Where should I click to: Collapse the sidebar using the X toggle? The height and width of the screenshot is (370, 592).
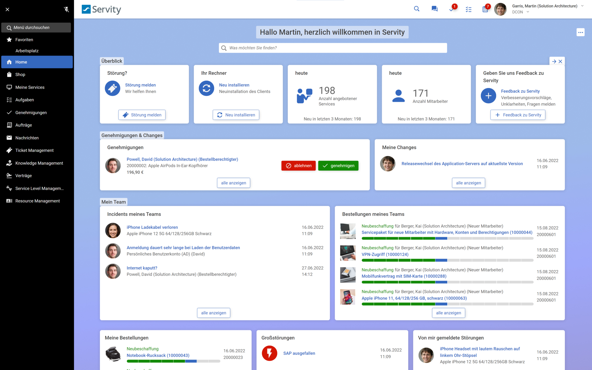tap(7, 9)
